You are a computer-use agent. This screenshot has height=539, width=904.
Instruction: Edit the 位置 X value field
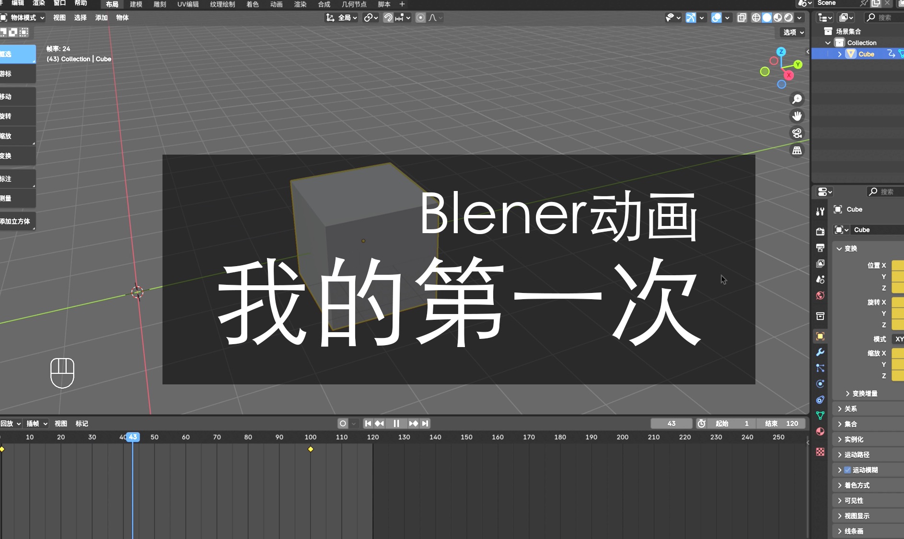(x=897, y=265)
